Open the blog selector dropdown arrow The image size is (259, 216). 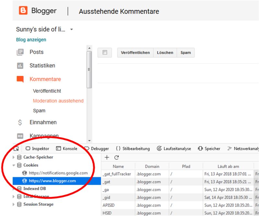[72, 30]
